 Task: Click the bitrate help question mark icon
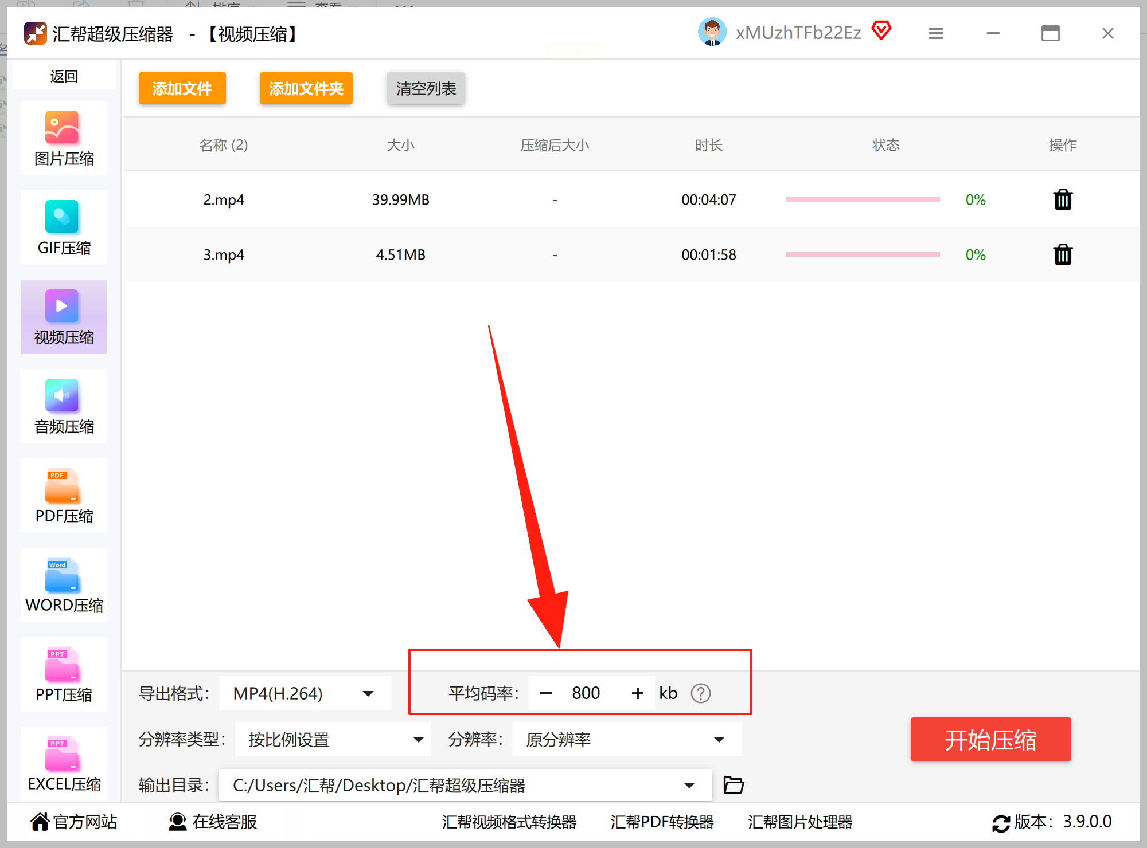click(700, 693)
